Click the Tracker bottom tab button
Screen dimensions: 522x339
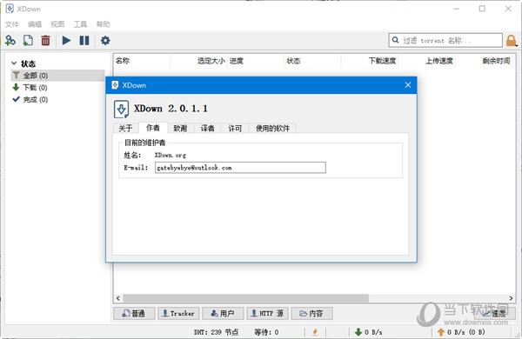178,314
